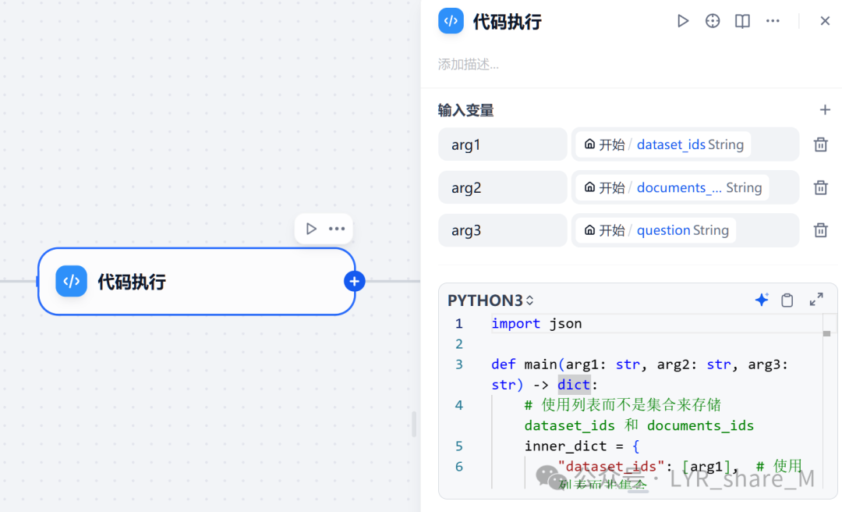
Task: Run the node via the canvas play button
Action: [311, 228]
